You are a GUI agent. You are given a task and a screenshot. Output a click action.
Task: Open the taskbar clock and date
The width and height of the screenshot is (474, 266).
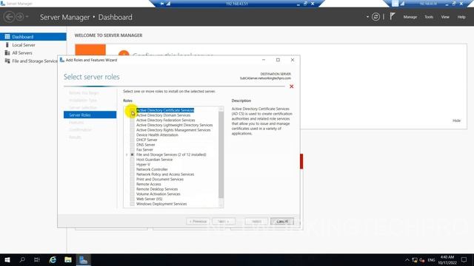[x=447, y=260]
